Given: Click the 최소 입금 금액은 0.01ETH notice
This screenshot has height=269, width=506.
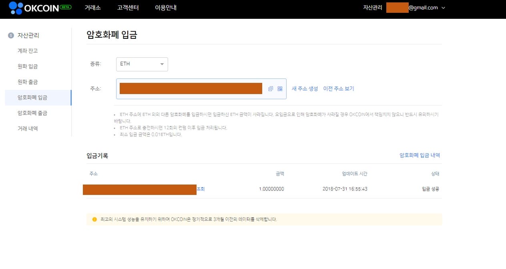Looking at the screenshot, I should [x=151, y=135].
